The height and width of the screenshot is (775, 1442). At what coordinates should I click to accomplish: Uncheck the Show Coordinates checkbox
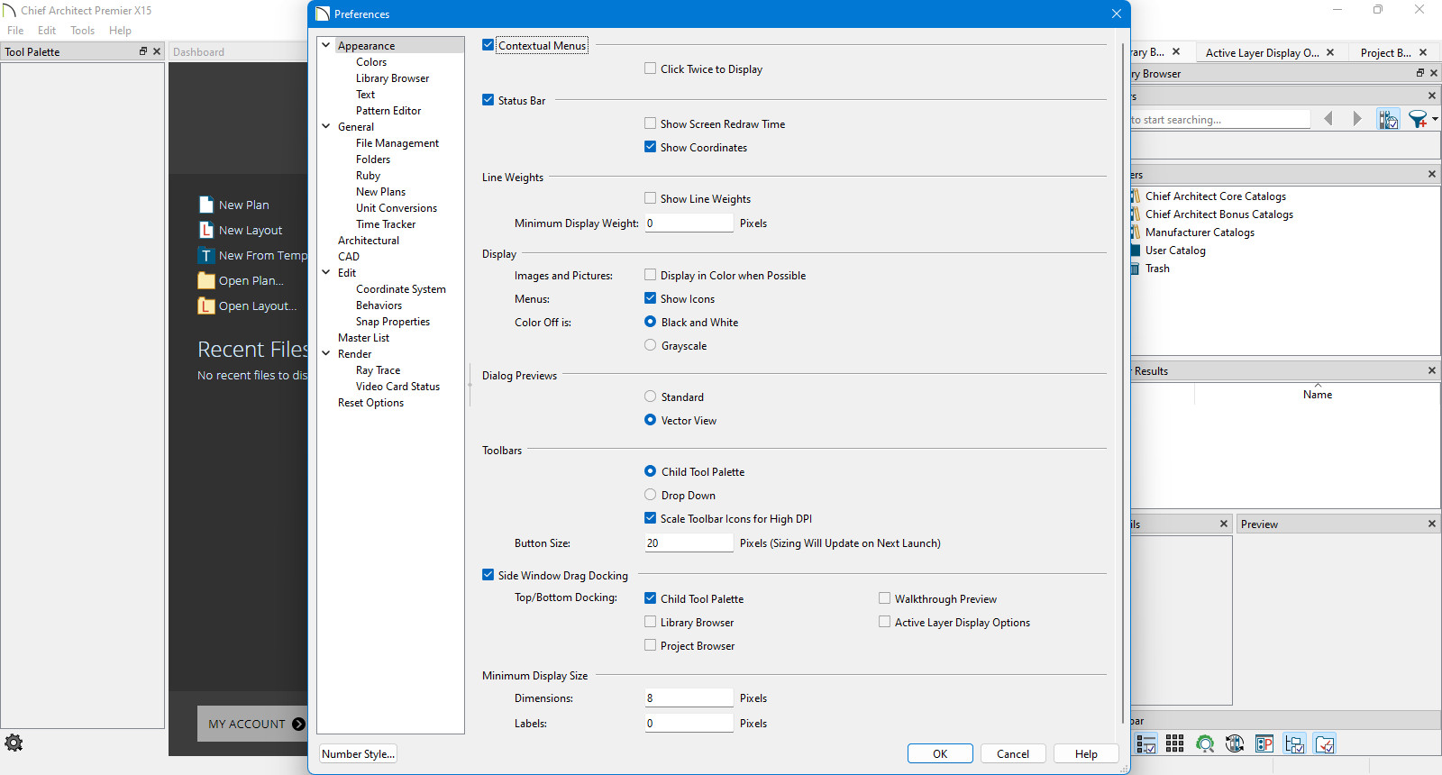coord(650,147)
